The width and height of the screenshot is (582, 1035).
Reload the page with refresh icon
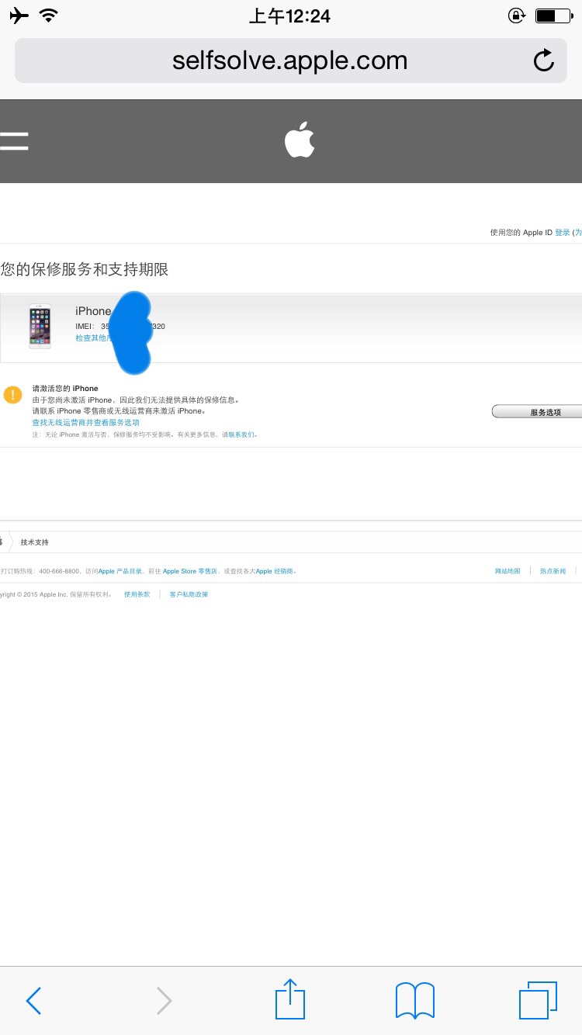coord(544,60)
